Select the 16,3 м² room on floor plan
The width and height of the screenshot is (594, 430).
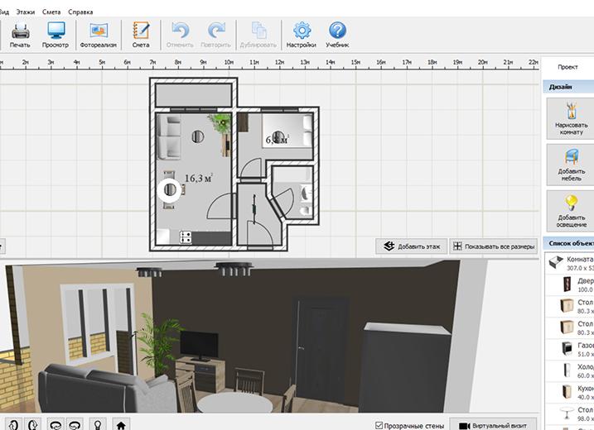pyautogui.click(x=197, y=177)
